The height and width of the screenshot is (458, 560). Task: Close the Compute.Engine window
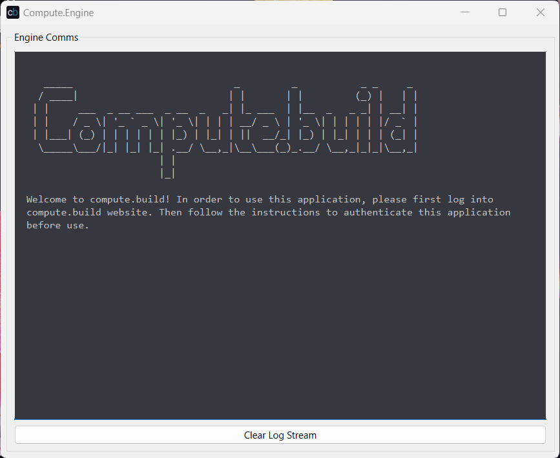coord(541,12)
